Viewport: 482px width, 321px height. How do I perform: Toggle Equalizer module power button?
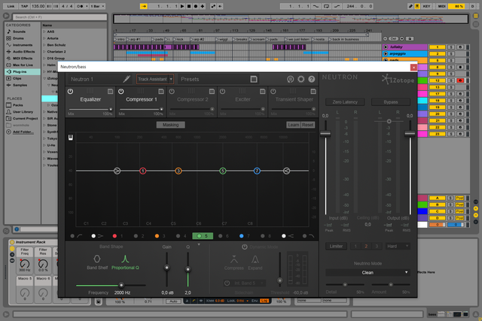(x=70, y=92)
